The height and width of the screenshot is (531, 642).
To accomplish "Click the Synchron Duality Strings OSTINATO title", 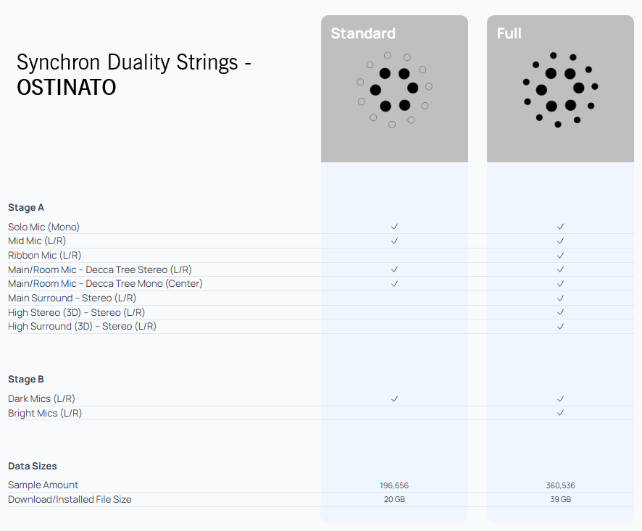I will (134, 75).
